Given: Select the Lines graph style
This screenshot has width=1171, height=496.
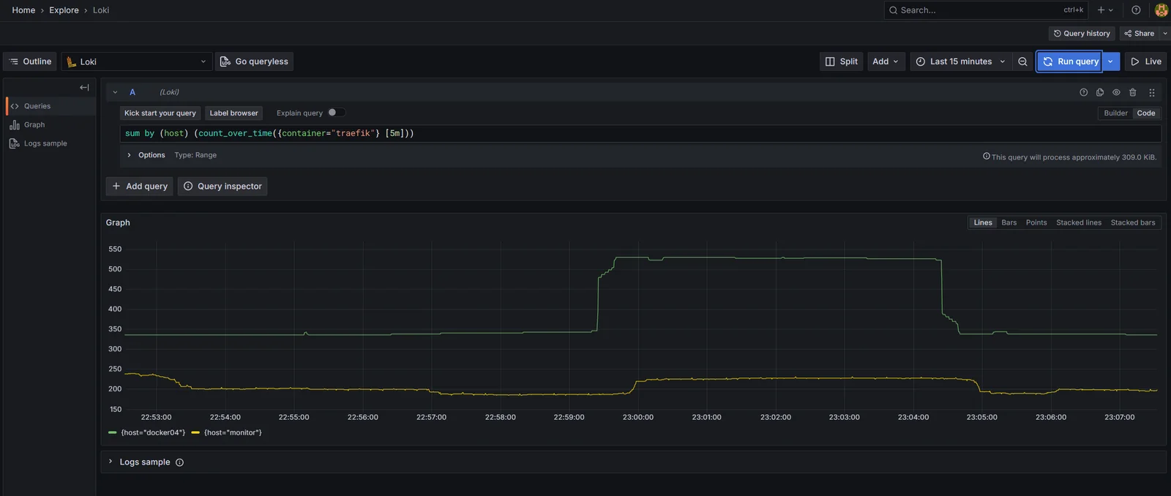Looking at the screenshot, I should coord(983,222).
